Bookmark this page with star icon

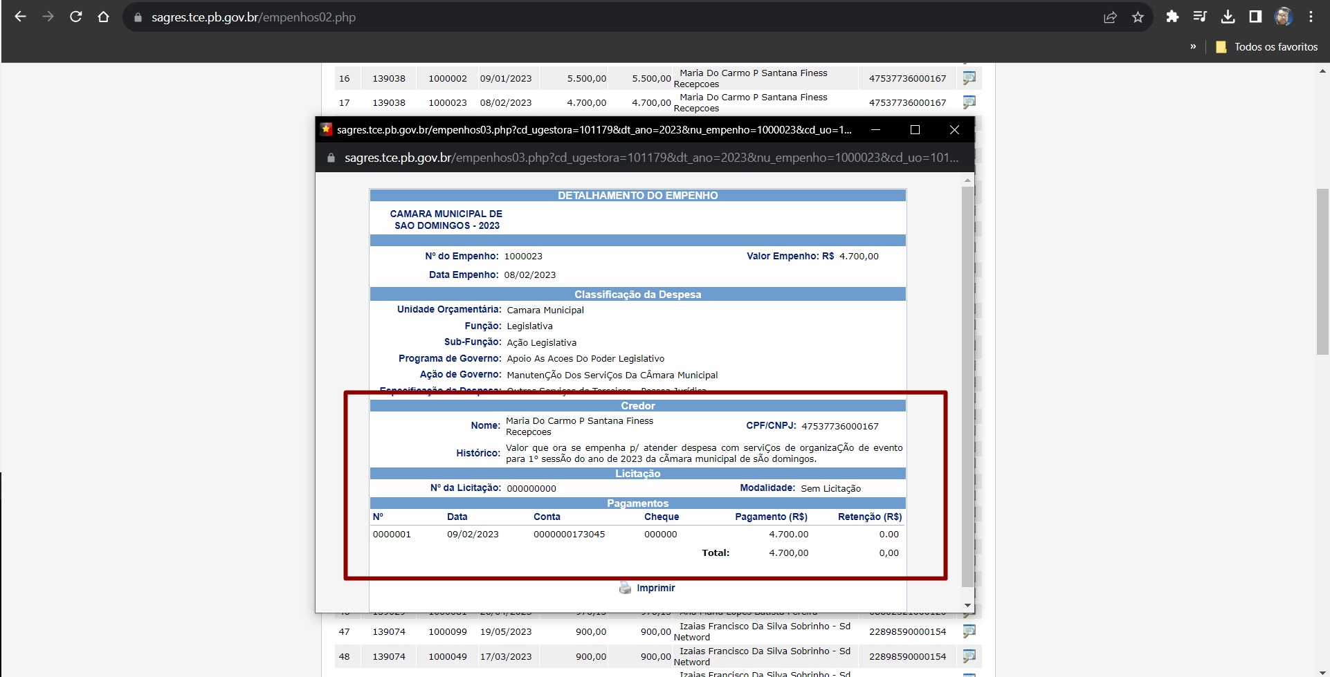tap(1138, 17)
